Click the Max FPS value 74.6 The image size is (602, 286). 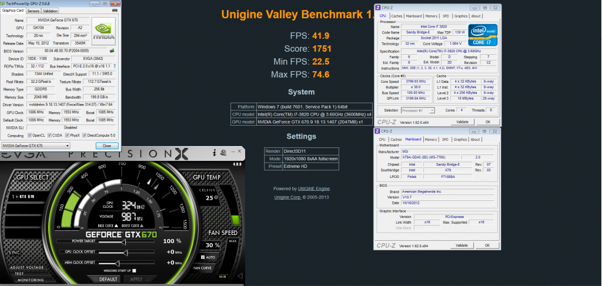(321, 75)
